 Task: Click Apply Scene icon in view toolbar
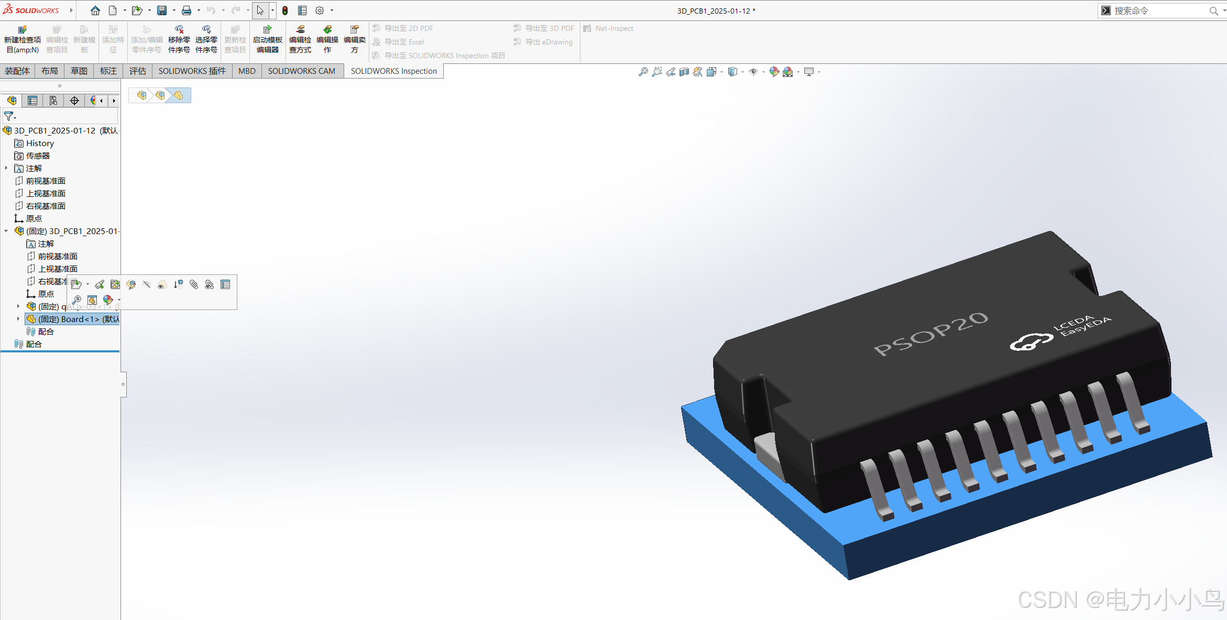(788, 72)
